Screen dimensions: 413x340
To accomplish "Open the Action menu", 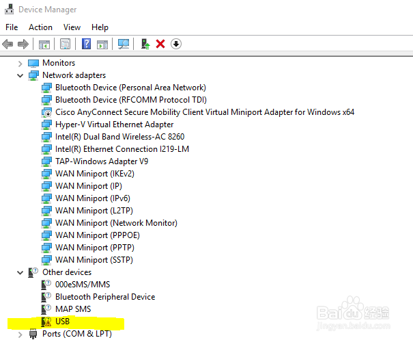I will [40, 27].
